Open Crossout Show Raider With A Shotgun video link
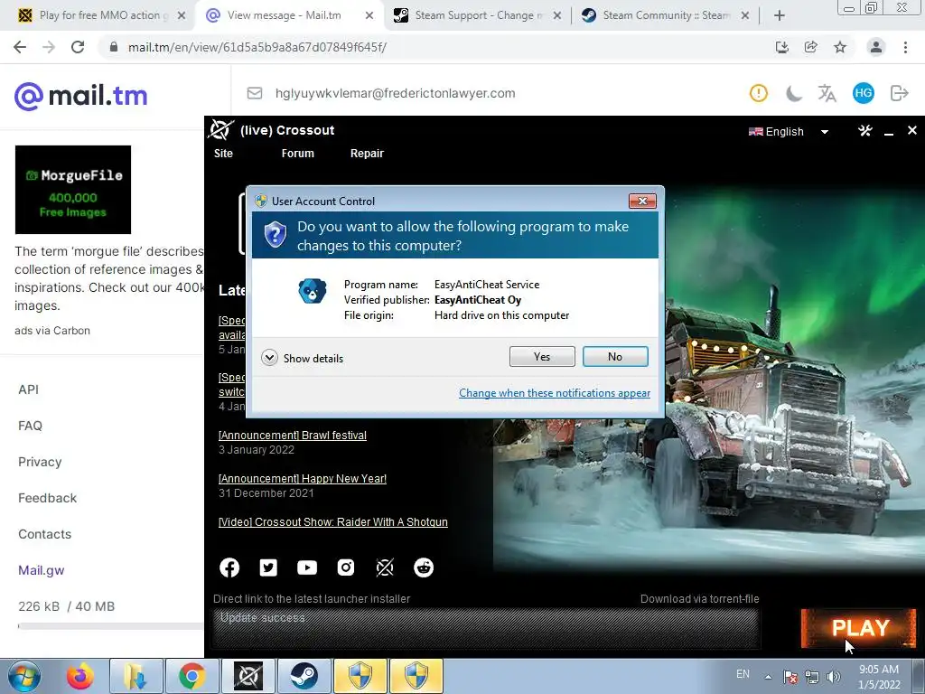 (332, 521)
